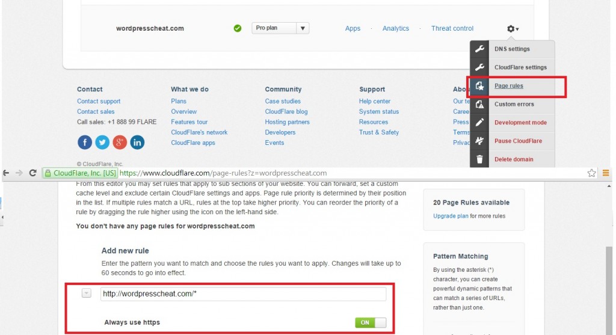The height and width of the screenshot is (335, 616).
Task: Select DNS settings from the menu
Action: click(x=512, y=49)
